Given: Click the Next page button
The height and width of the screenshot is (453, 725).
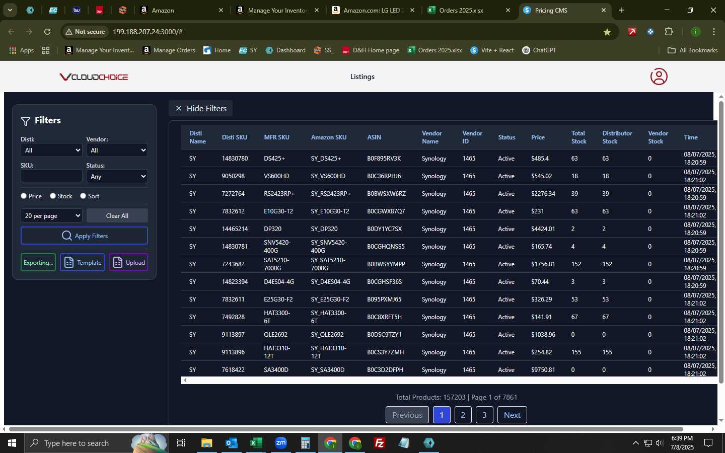Looking at the screenshot, I should (x=512, y=415).
